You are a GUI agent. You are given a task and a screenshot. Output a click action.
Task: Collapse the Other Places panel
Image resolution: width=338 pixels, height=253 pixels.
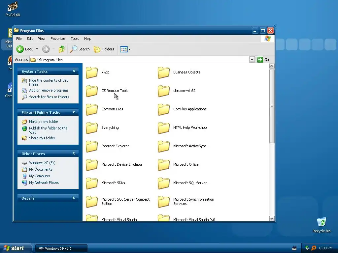[x=74, y=154]
